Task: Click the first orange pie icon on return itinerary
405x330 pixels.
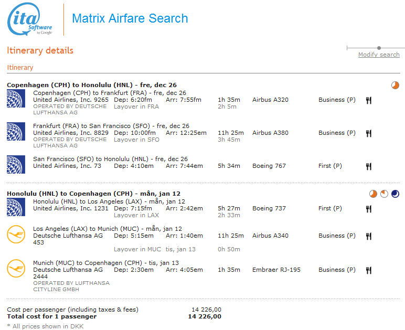Action: [373, 194]
